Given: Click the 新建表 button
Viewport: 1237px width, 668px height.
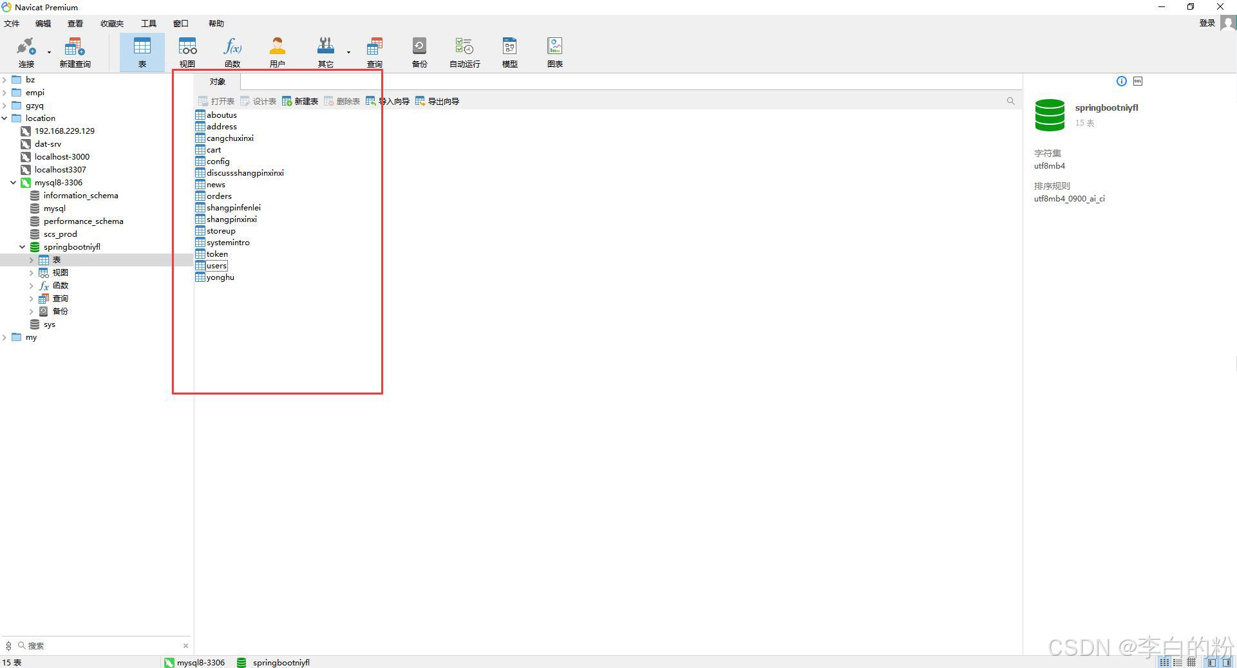Looking at the screenshot, I should [x=300, y=101].
